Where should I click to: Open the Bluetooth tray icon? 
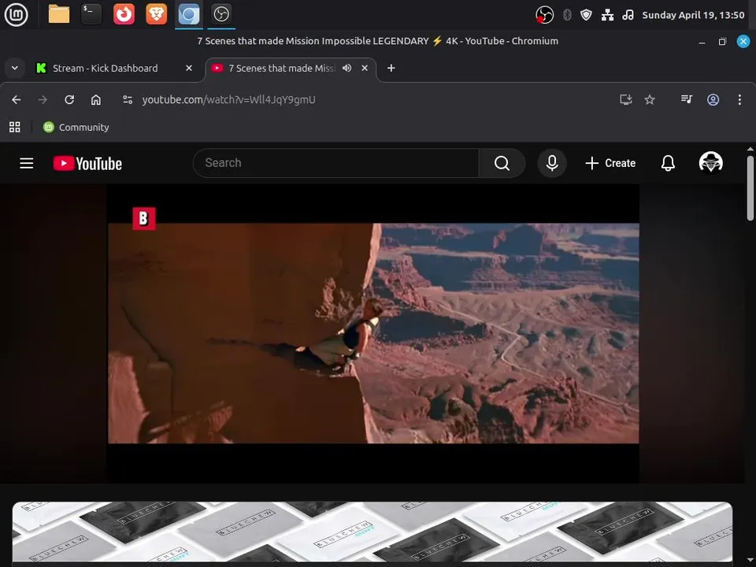pos(567,15)
